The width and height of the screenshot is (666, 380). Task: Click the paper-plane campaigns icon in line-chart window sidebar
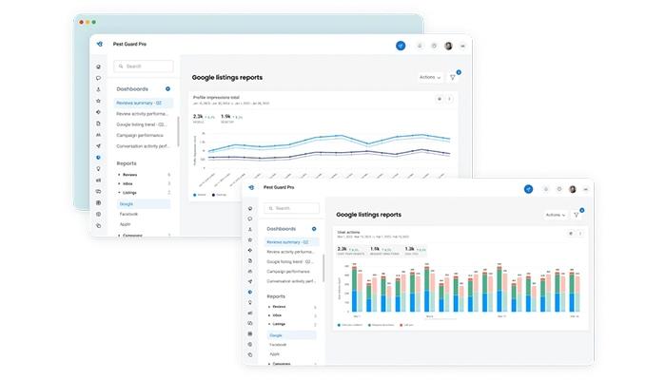99,146
